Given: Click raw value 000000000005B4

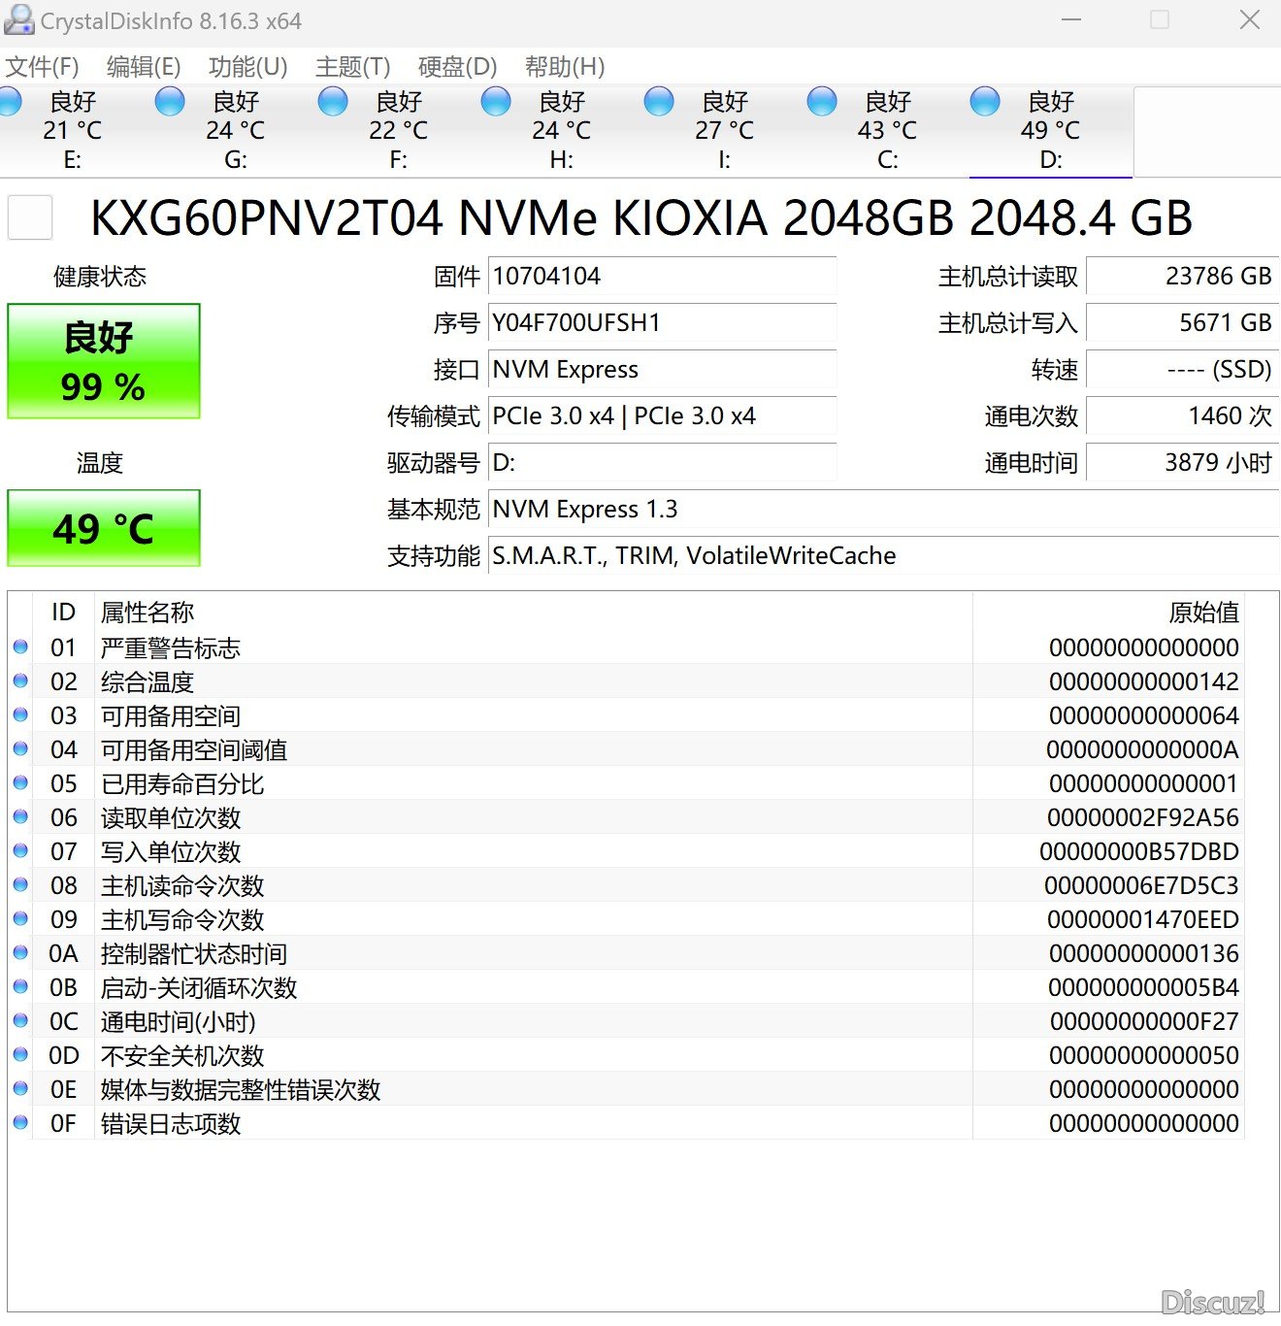Looking at the screenshot, I should (x=1143, y=987).
